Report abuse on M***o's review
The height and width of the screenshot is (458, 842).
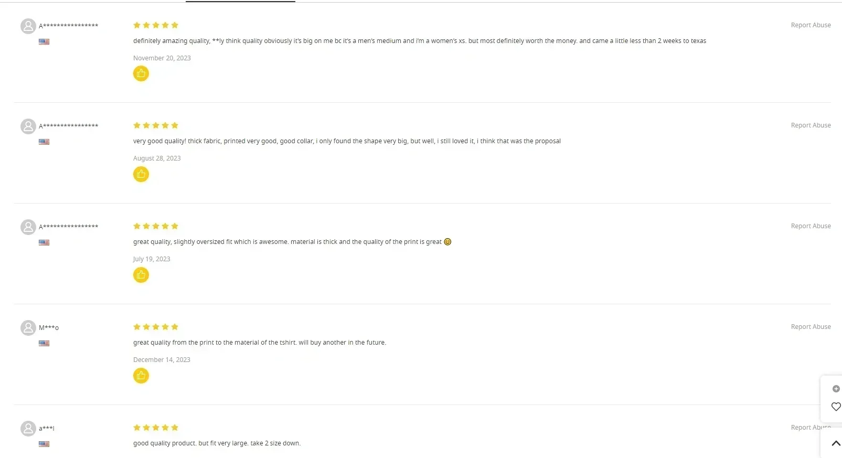point(811,327)
